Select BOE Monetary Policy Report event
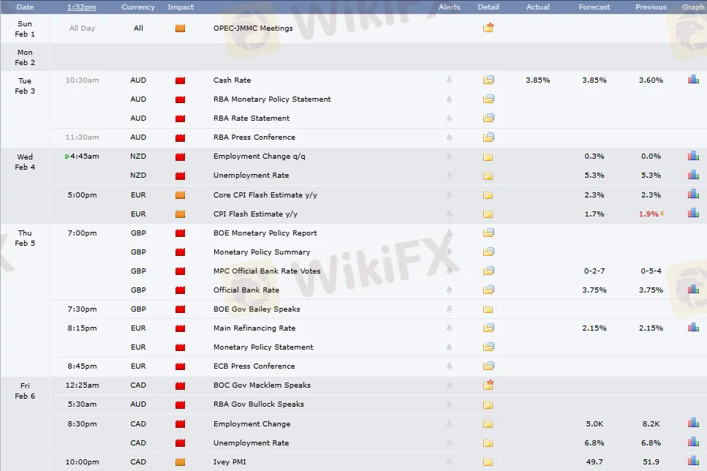The image size is (707, 471). (x=265, y=233)
